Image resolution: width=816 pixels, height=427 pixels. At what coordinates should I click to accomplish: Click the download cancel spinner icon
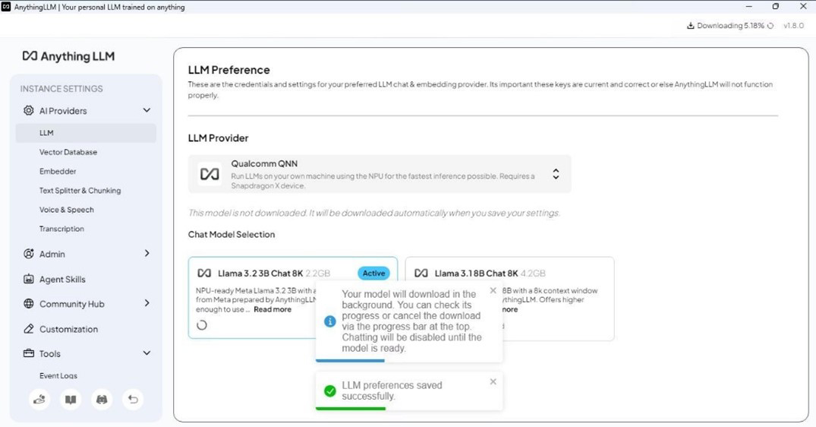(770, 26)
